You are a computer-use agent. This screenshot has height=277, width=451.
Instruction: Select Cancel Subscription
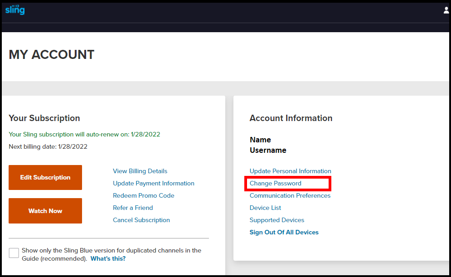point(141,220)
